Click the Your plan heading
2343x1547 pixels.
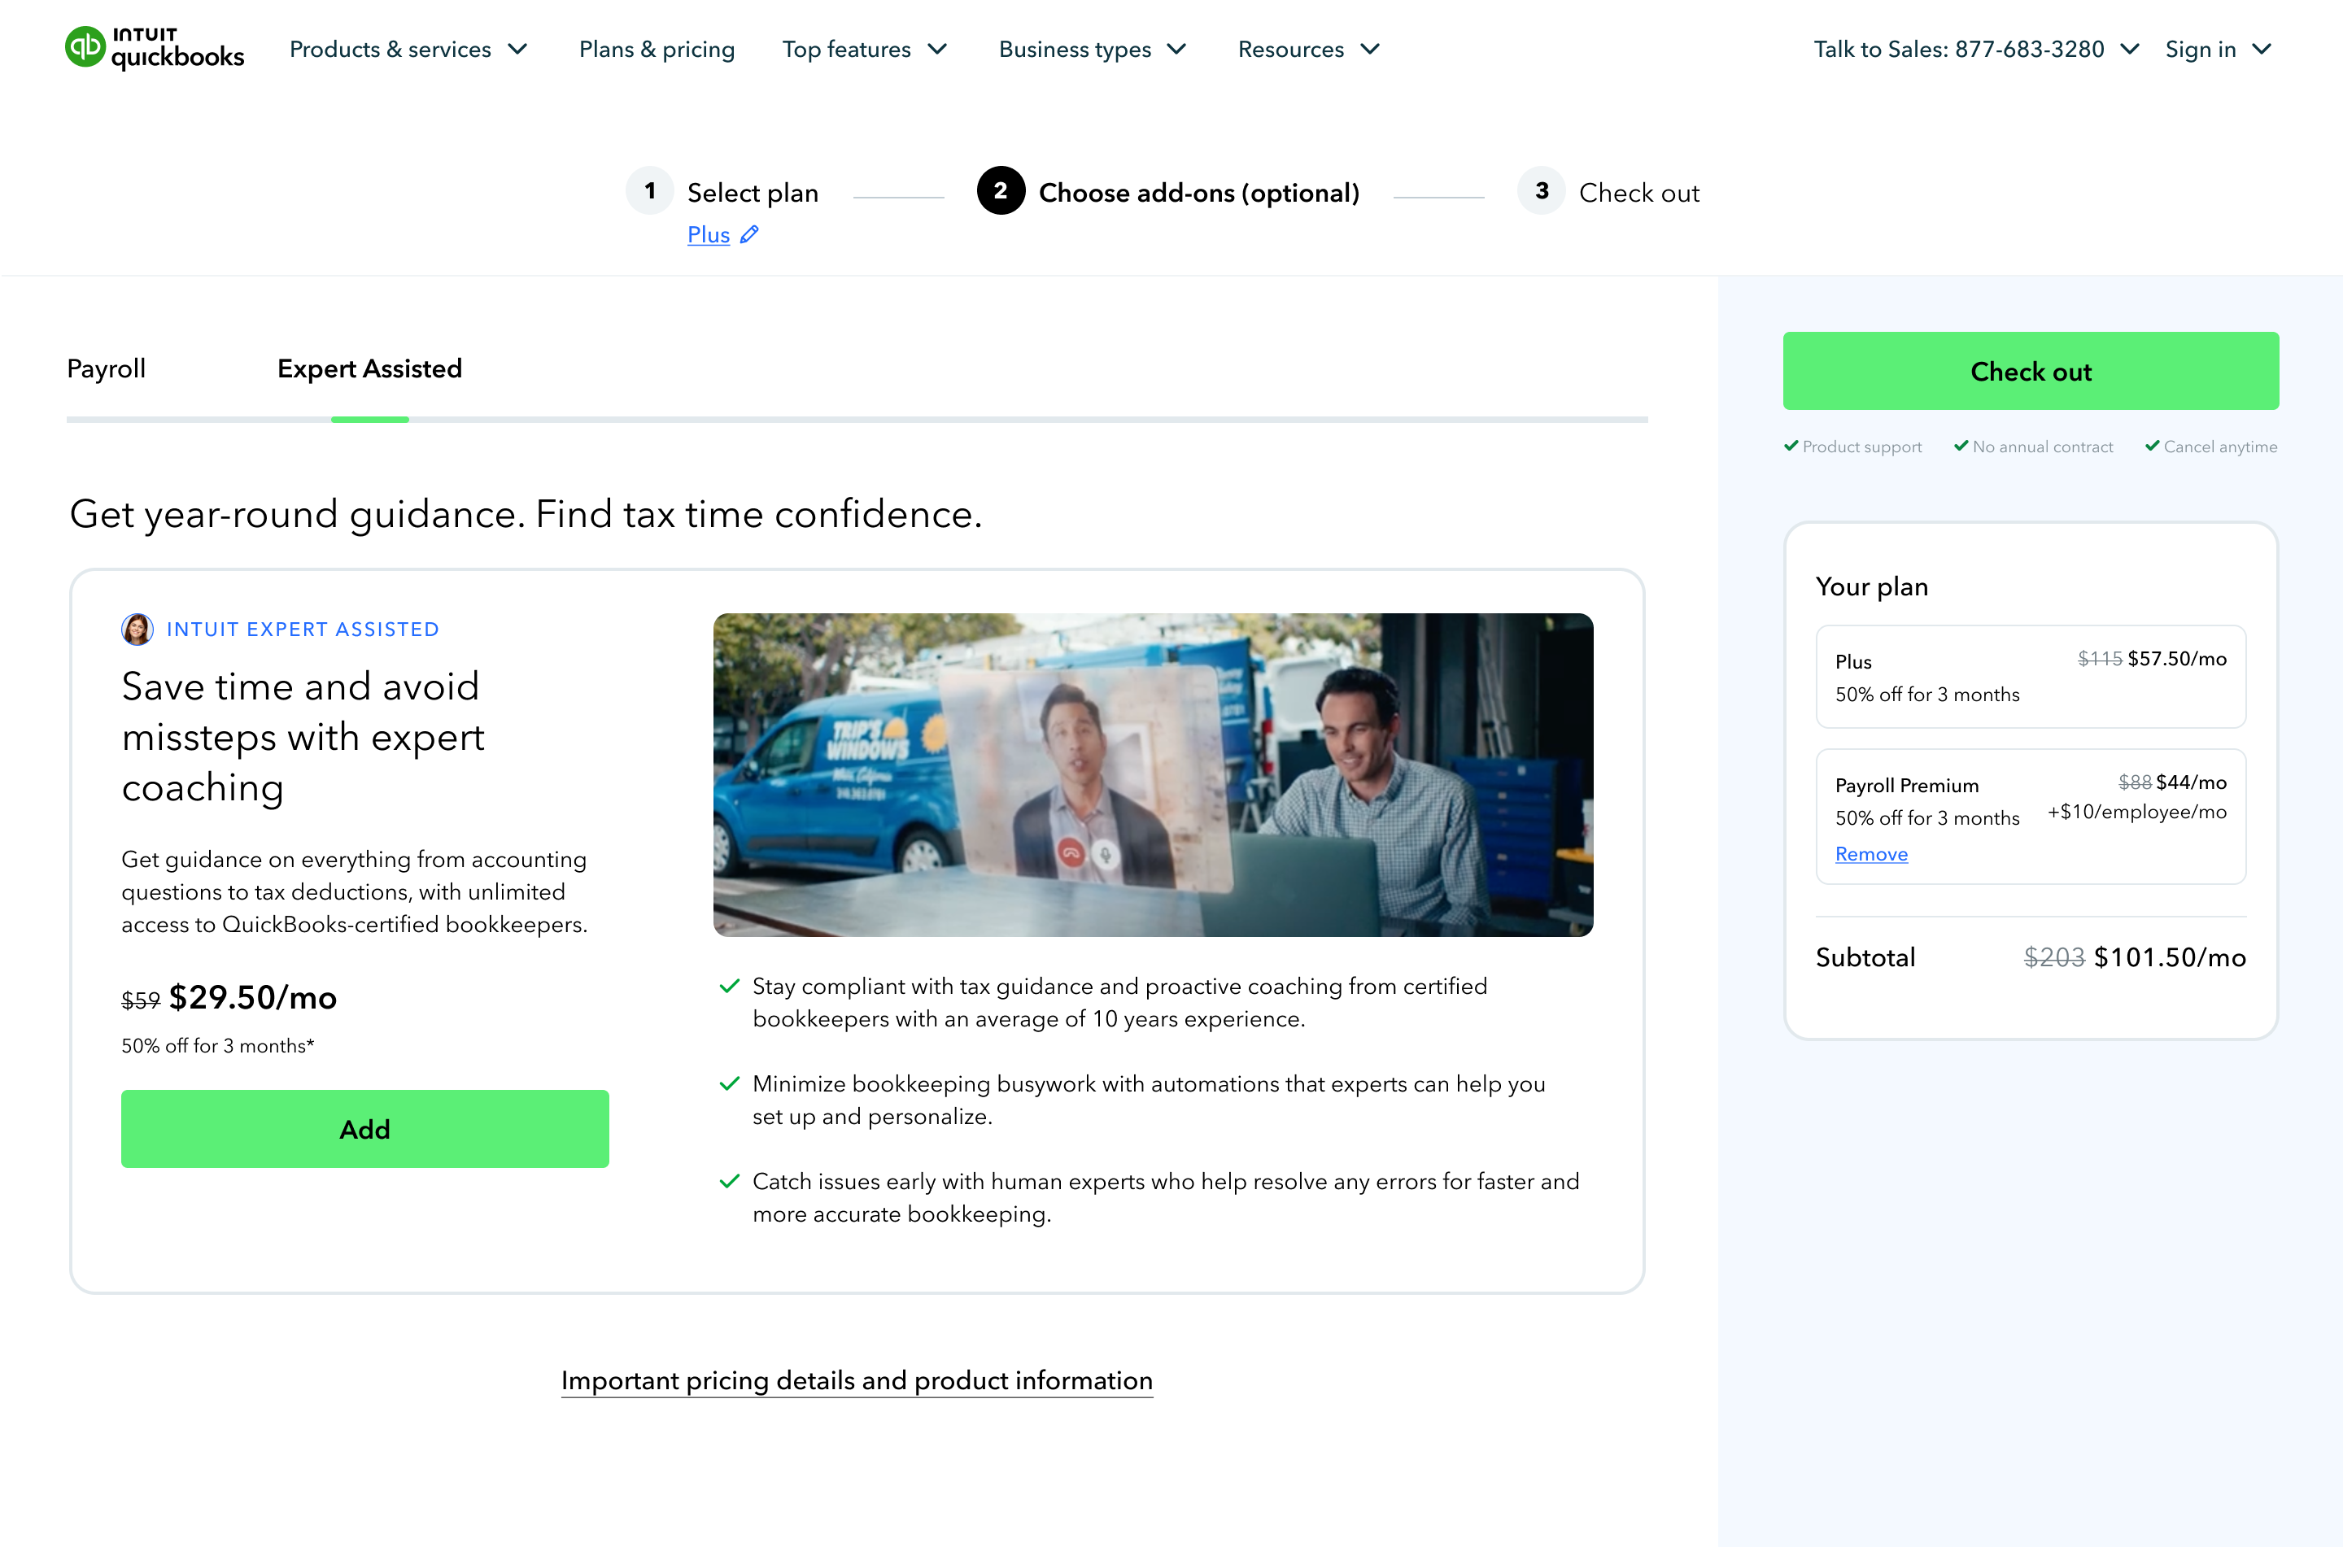pyautogui.click(x=1871, y=586)
